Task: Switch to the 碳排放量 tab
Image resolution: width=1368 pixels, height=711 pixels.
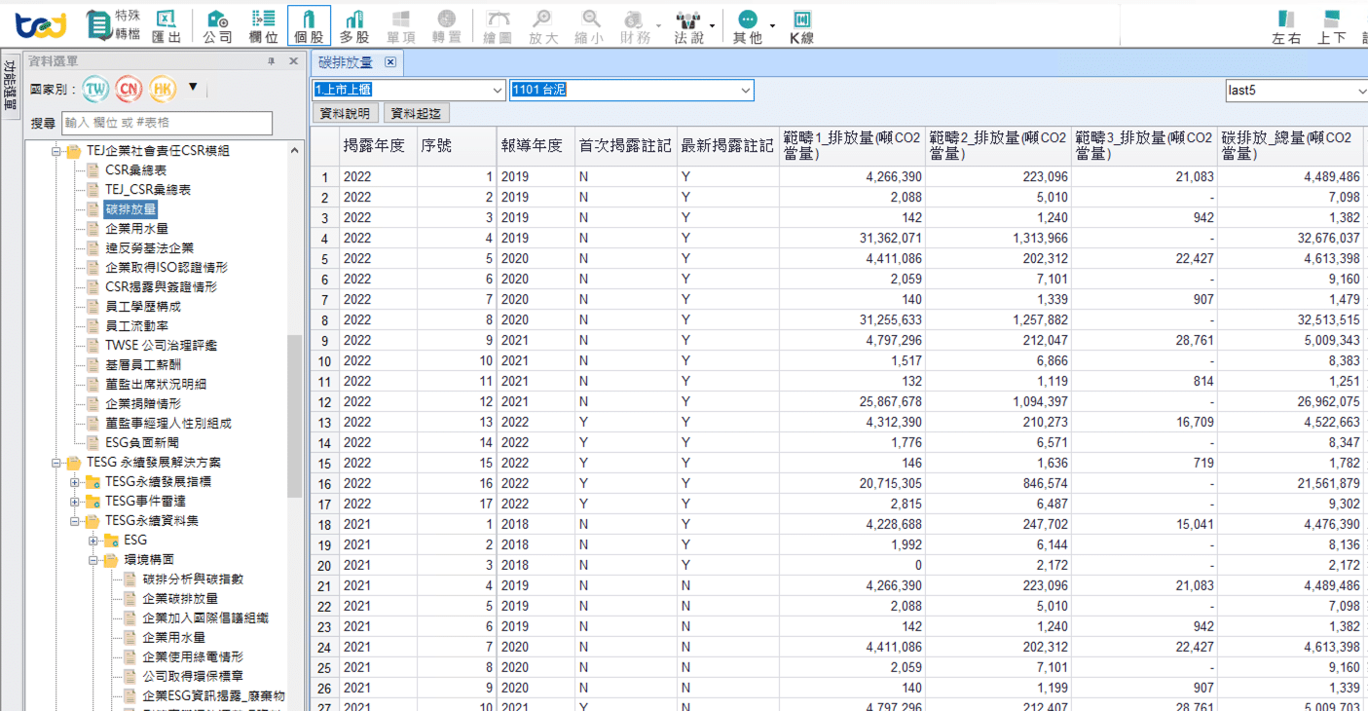Action: (x=347, y=62)
